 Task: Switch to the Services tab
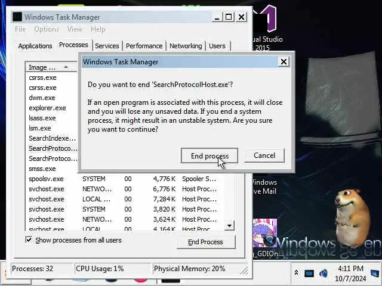tap(107, 46)
